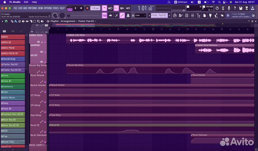Toggle wait for input to start playing

[x=110, y=8]
